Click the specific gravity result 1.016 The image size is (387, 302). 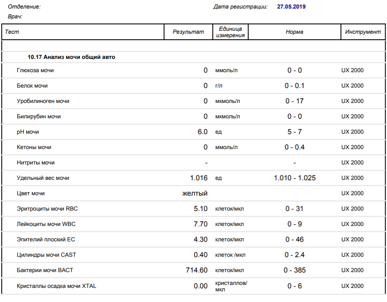[199, 178]
